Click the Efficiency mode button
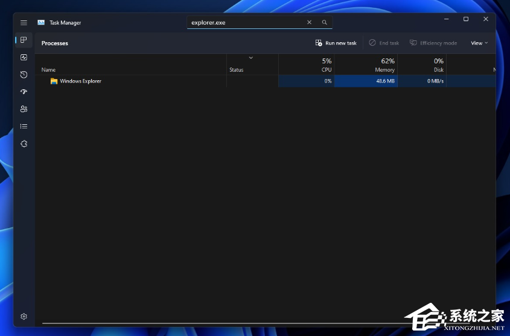Viewport: 510px width, 336px height. coord(433,43)
